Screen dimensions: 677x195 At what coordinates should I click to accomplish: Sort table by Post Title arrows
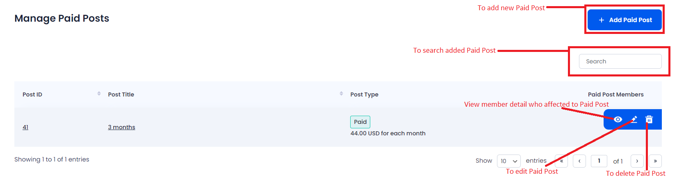pos(341,94)
